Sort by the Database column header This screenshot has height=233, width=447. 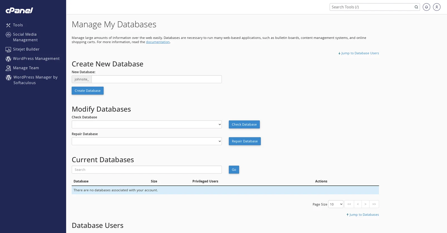click(81, 181)
